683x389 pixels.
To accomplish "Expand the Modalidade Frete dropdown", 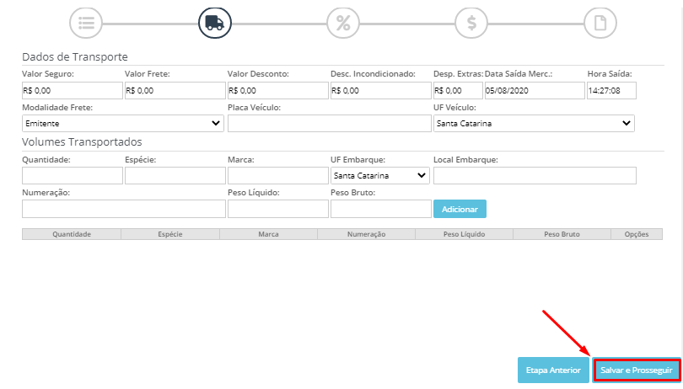I will coord(123,123).
